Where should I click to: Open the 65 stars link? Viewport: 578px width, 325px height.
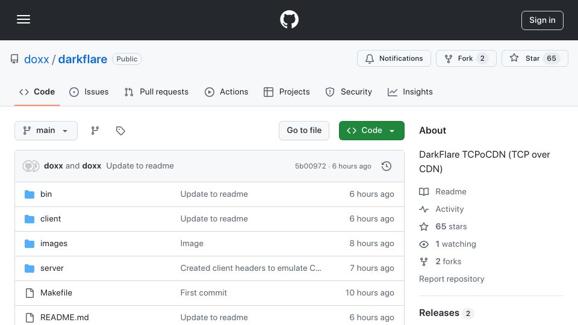point(443,227)
